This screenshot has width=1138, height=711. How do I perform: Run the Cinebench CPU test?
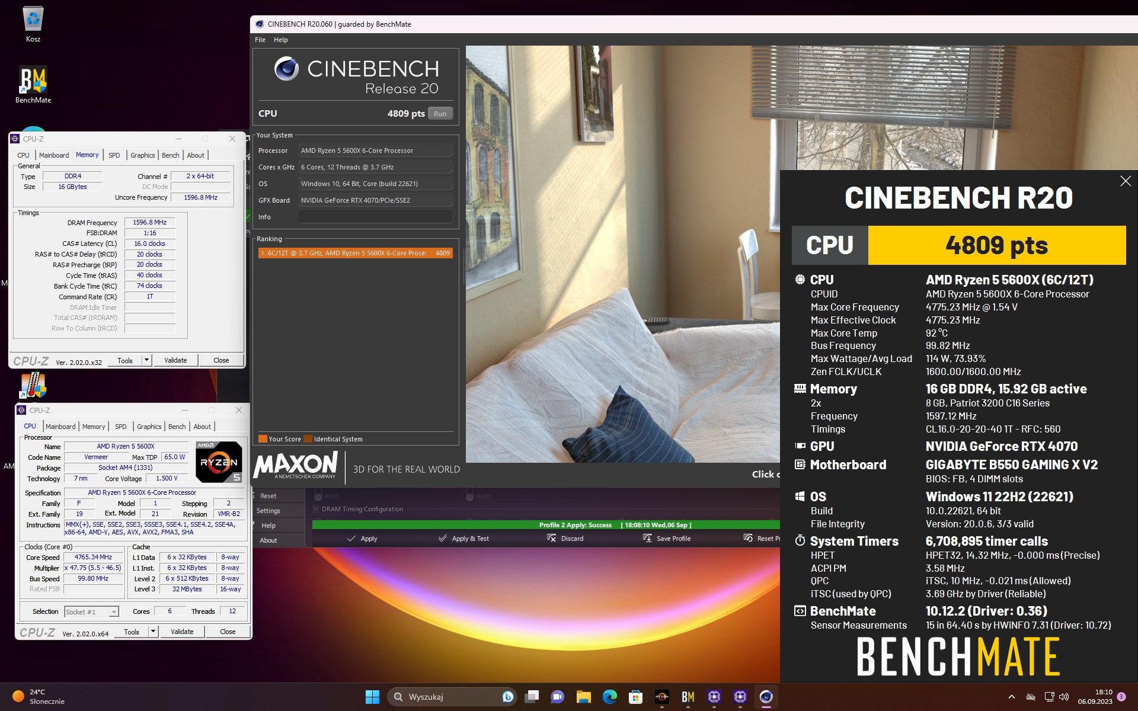tap(440, 114)
